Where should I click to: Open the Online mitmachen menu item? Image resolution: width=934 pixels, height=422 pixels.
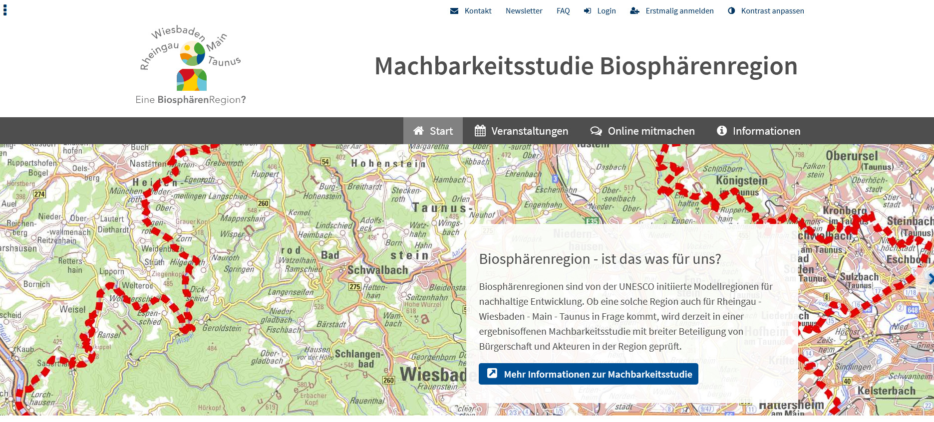coord(650,131)
